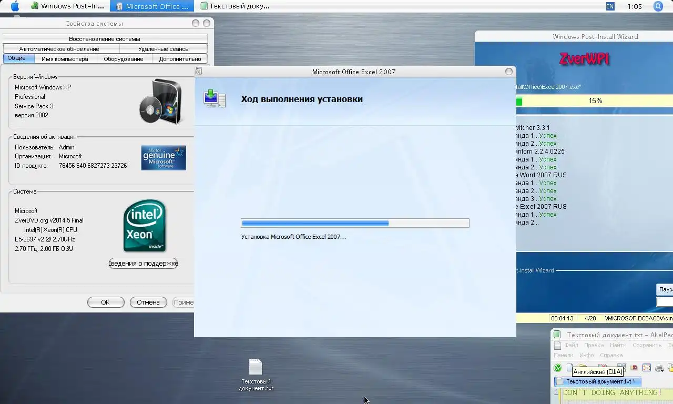Screen dimensions: 673x404
Task: Click the 2.2.4.0225 entry in WPI log
Action: click(541, 151)
